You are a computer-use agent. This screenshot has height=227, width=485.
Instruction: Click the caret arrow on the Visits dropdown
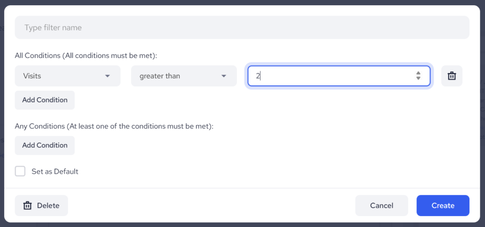pos(108,76)
